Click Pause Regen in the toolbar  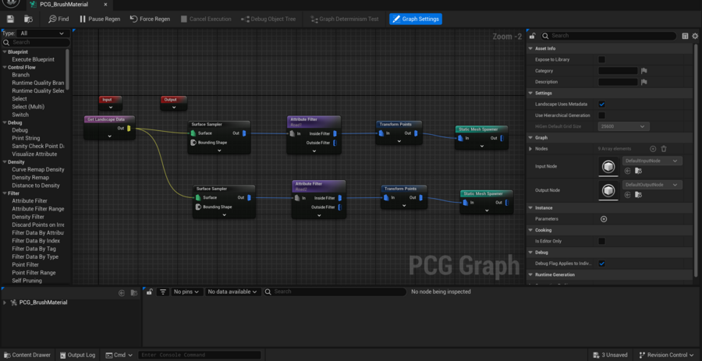click(99, 19)
